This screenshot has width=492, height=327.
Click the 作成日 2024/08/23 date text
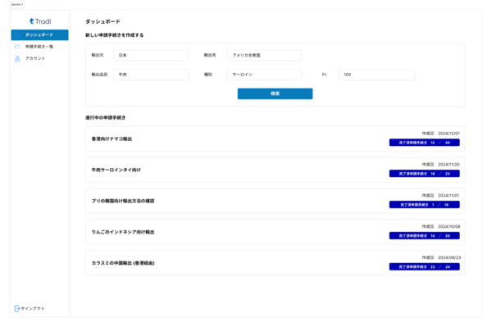[441, 257]
